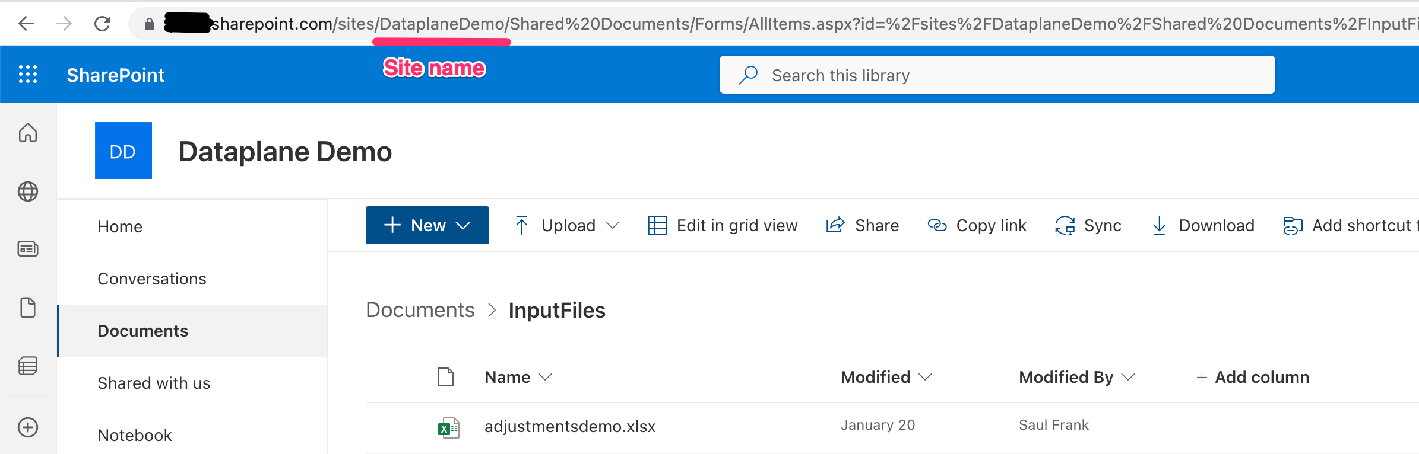Go back using browser back arrow
Image resolution: width=1419 pixels, height=454 pixels.
26,24
